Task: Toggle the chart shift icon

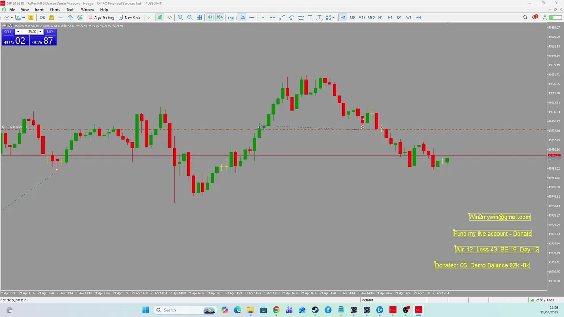Action: point(219,18)
